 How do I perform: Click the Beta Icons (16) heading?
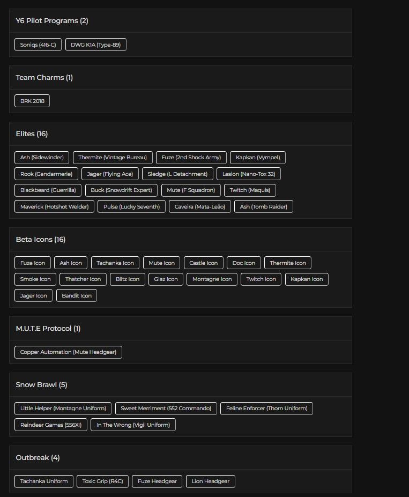click(41, 239)
